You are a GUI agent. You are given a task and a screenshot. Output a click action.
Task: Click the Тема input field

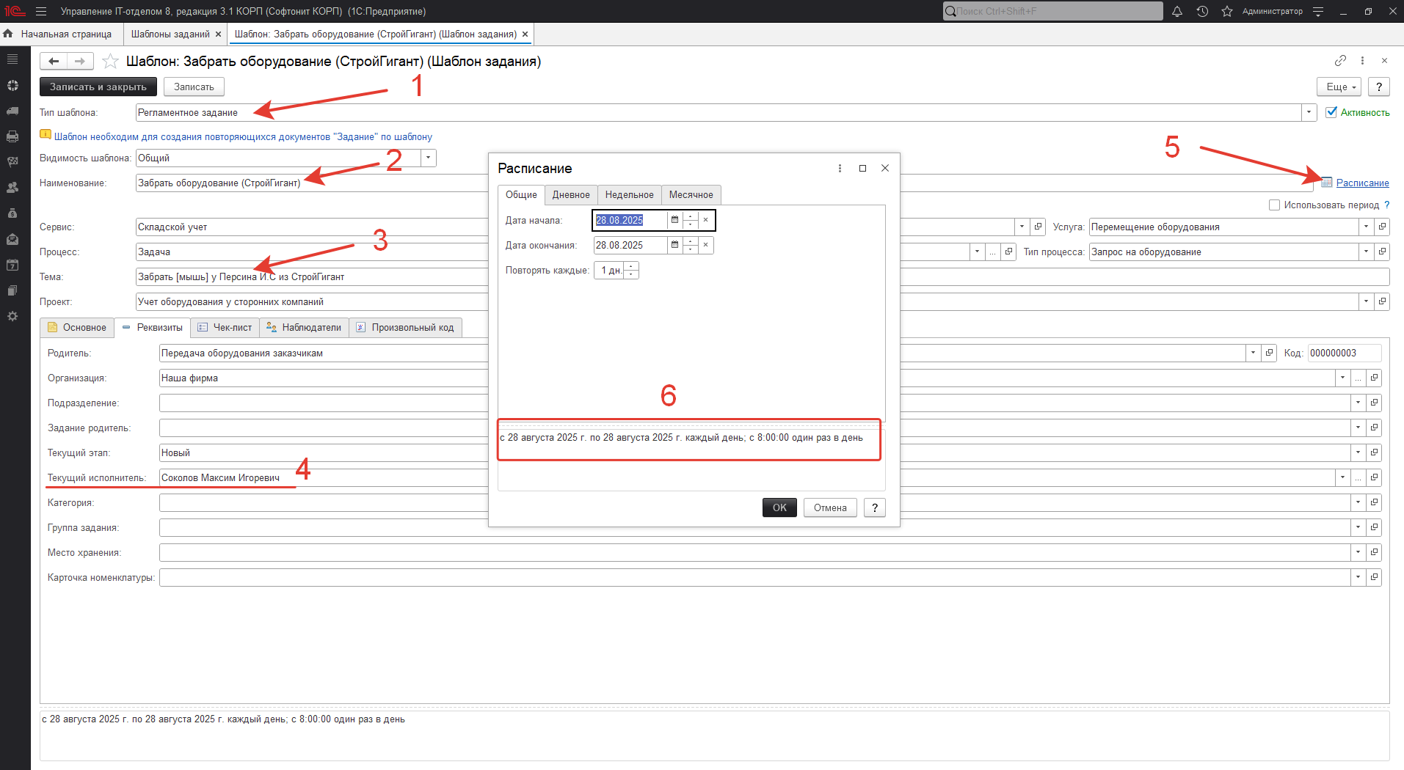pos(308,277)
